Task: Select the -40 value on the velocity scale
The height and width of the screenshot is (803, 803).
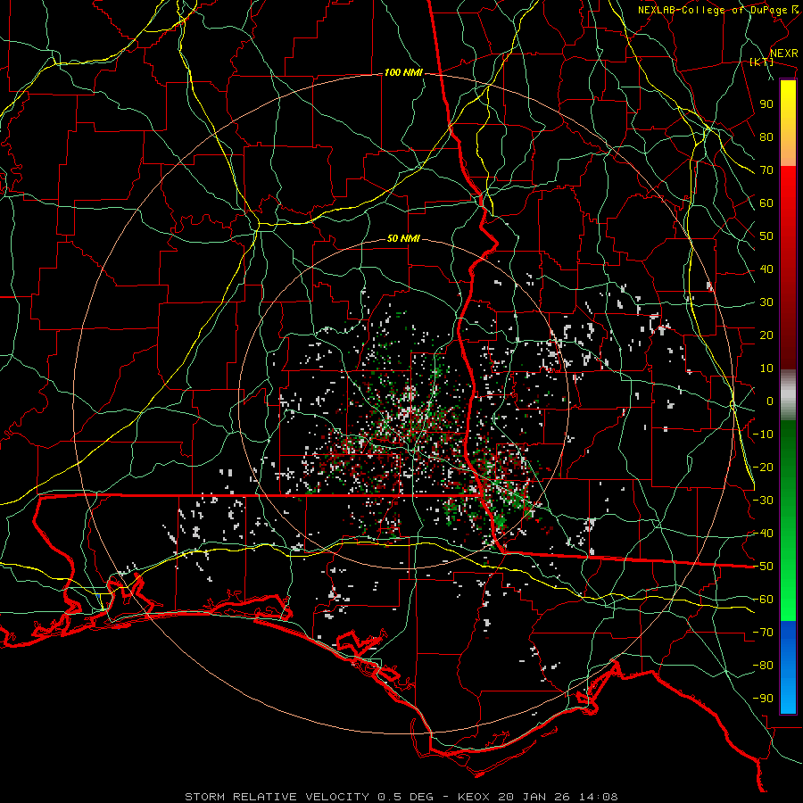Action: pos(763,534)
